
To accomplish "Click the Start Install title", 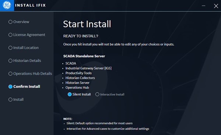I will [87, 24].
